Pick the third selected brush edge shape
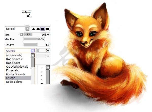152x112 pixels. point(43,29)
